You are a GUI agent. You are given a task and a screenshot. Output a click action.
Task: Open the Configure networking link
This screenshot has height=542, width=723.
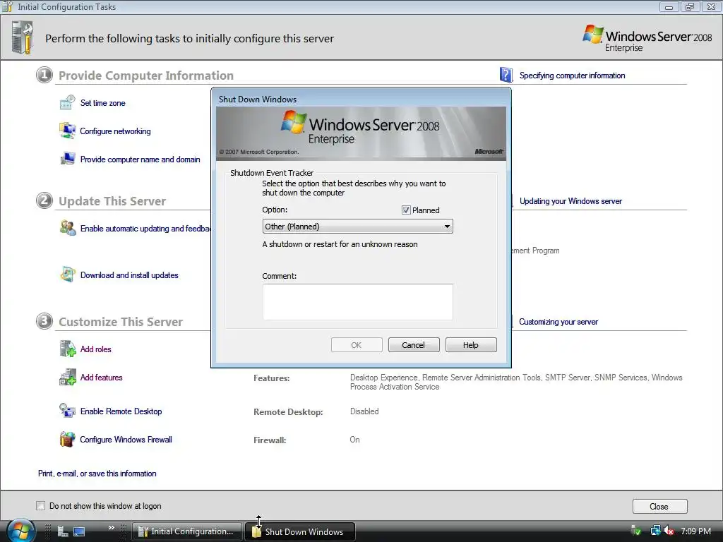[115, 131]
